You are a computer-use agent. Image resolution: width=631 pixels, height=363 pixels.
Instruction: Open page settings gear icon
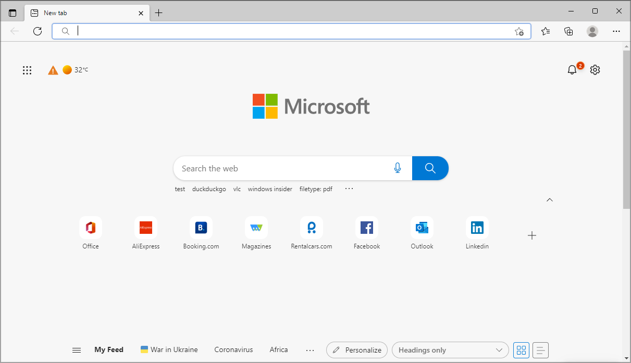[595, 70]
